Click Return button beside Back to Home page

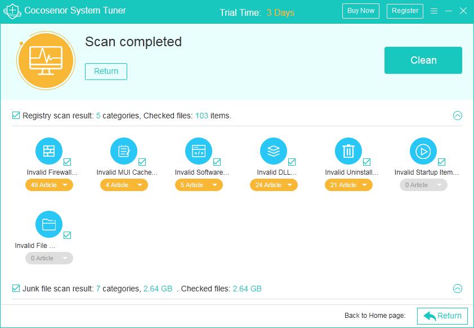click(x=442, y=316)
